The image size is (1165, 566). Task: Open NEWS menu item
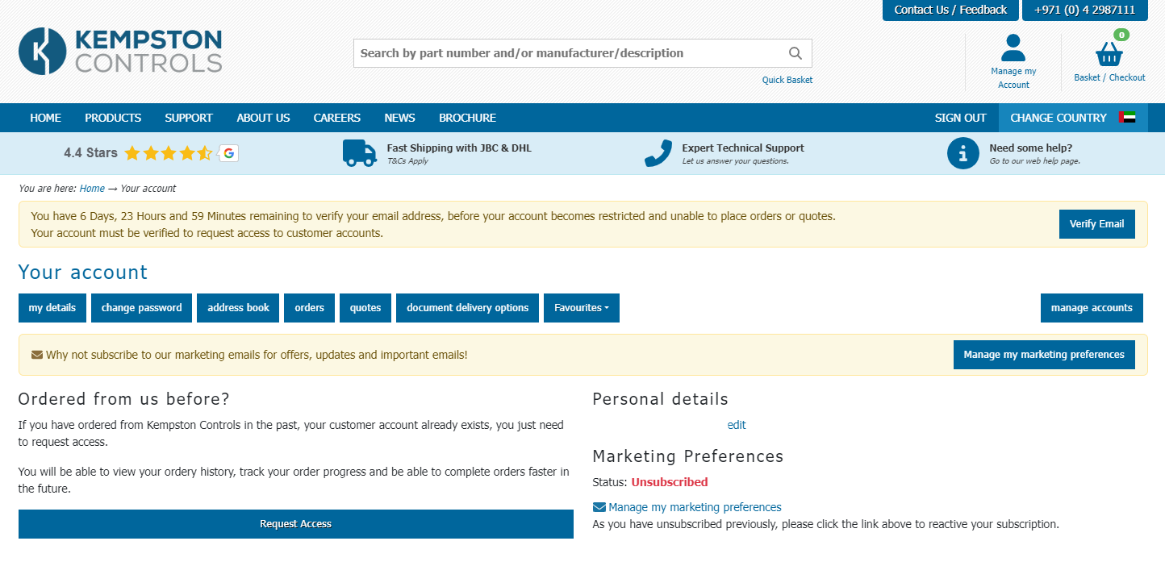coord(399,118)
